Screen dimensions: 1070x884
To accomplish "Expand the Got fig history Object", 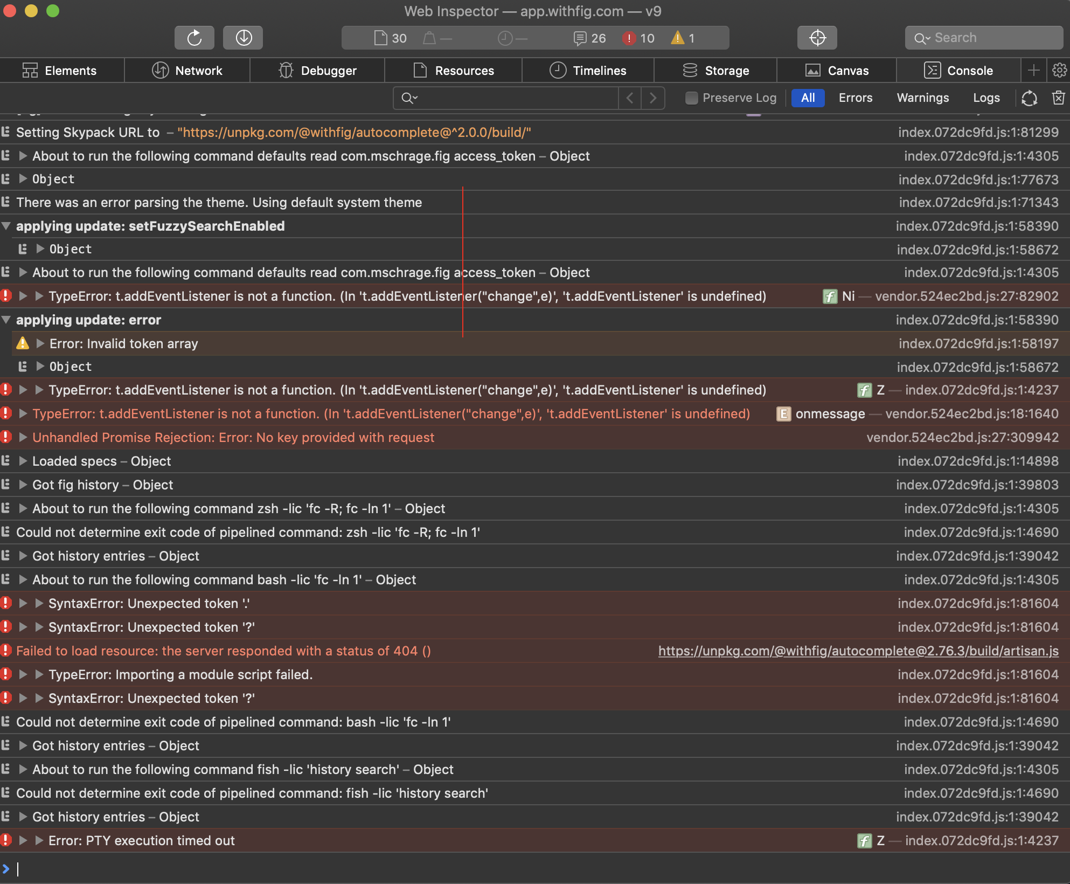I will click(23, 485).
